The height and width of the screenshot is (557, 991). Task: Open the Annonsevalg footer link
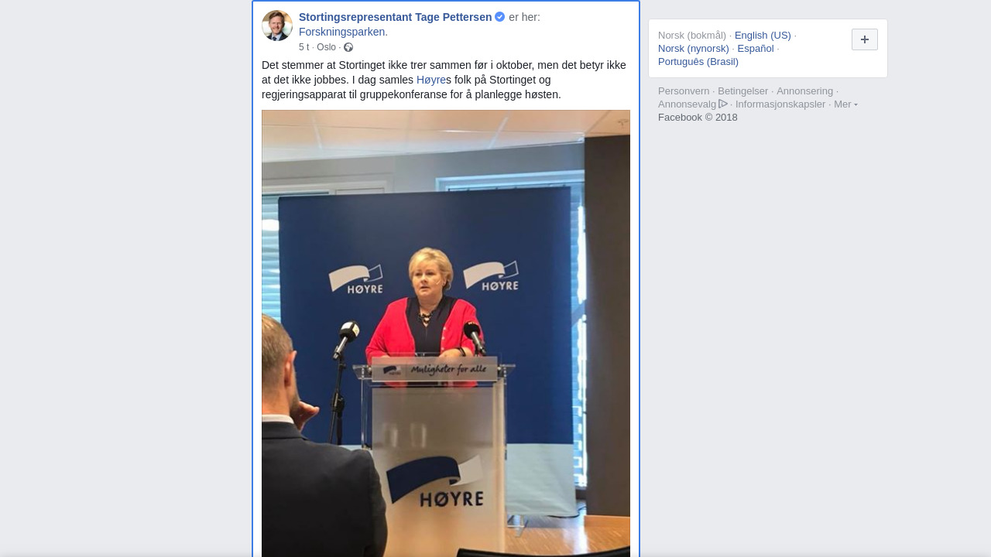(688, 104)
